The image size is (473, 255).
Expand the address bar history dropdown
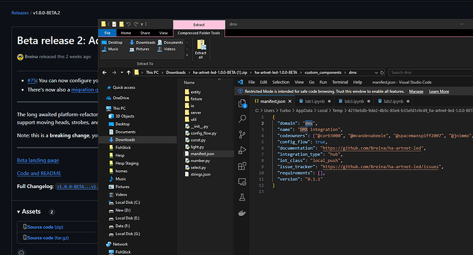(x=376, y=72)
